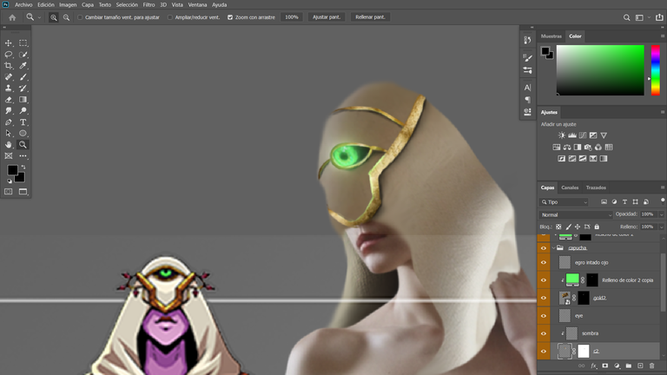
Task: Switch to the Muestras tab
Action: (551, 36)
